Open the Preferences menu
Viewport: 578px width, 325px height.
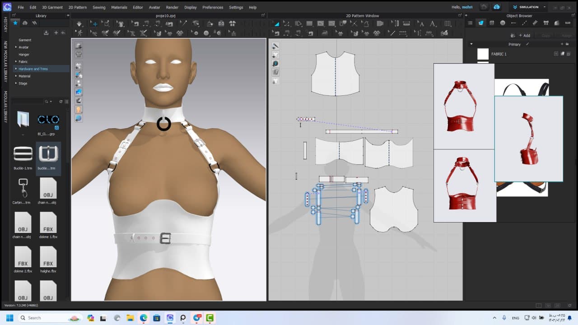213,7
